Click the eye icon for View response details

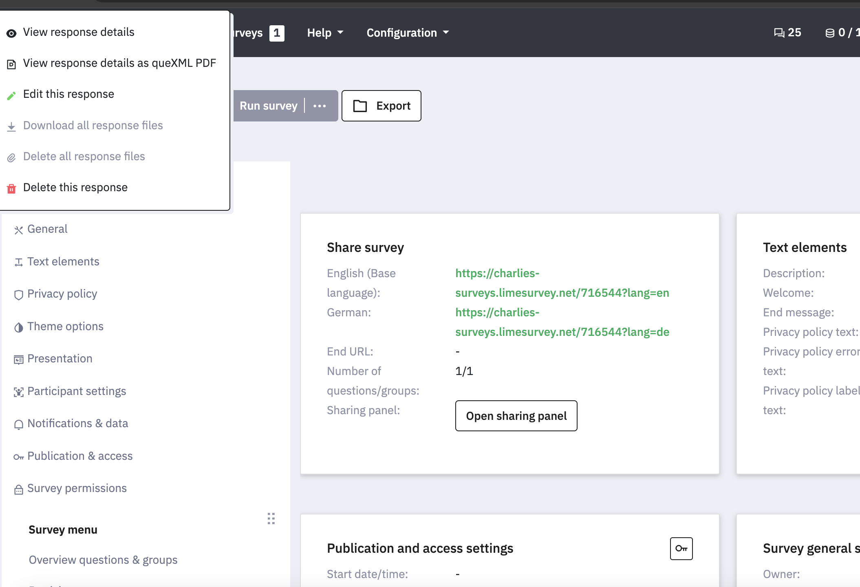point(11,33)
